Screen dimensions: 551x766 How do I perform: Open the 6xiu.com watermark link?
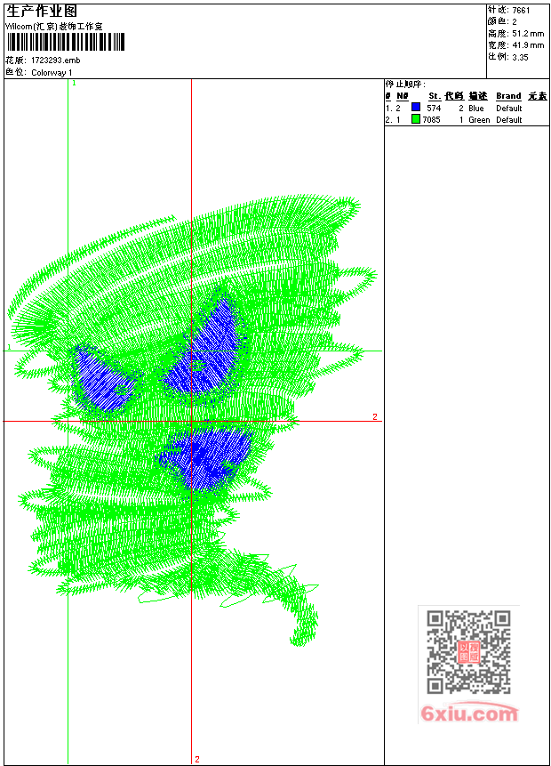pyautogui.click(x=469, y=714)
